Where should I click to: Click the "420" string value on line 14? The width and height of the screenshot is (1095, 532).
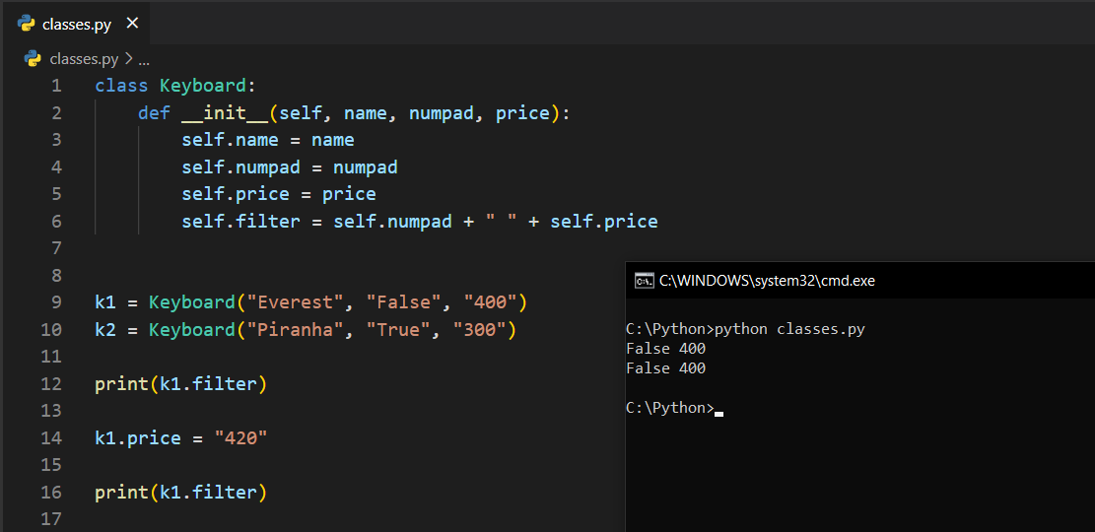click(x=240, y=437)
